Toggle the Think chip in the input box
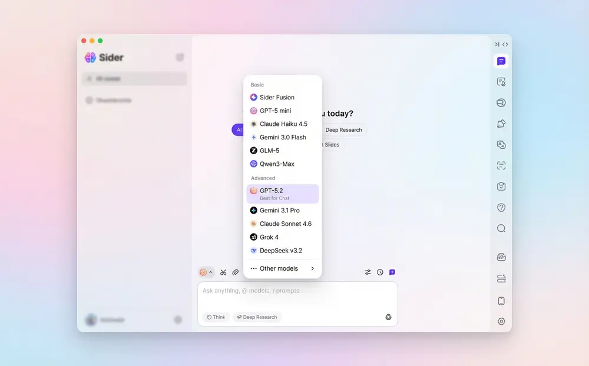Screen dimensions: 589x366 216,317
